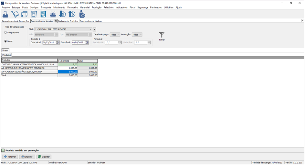Click the hand truck toolbar icon
This screenshot has height=165, width=305.
pos(15,14)
